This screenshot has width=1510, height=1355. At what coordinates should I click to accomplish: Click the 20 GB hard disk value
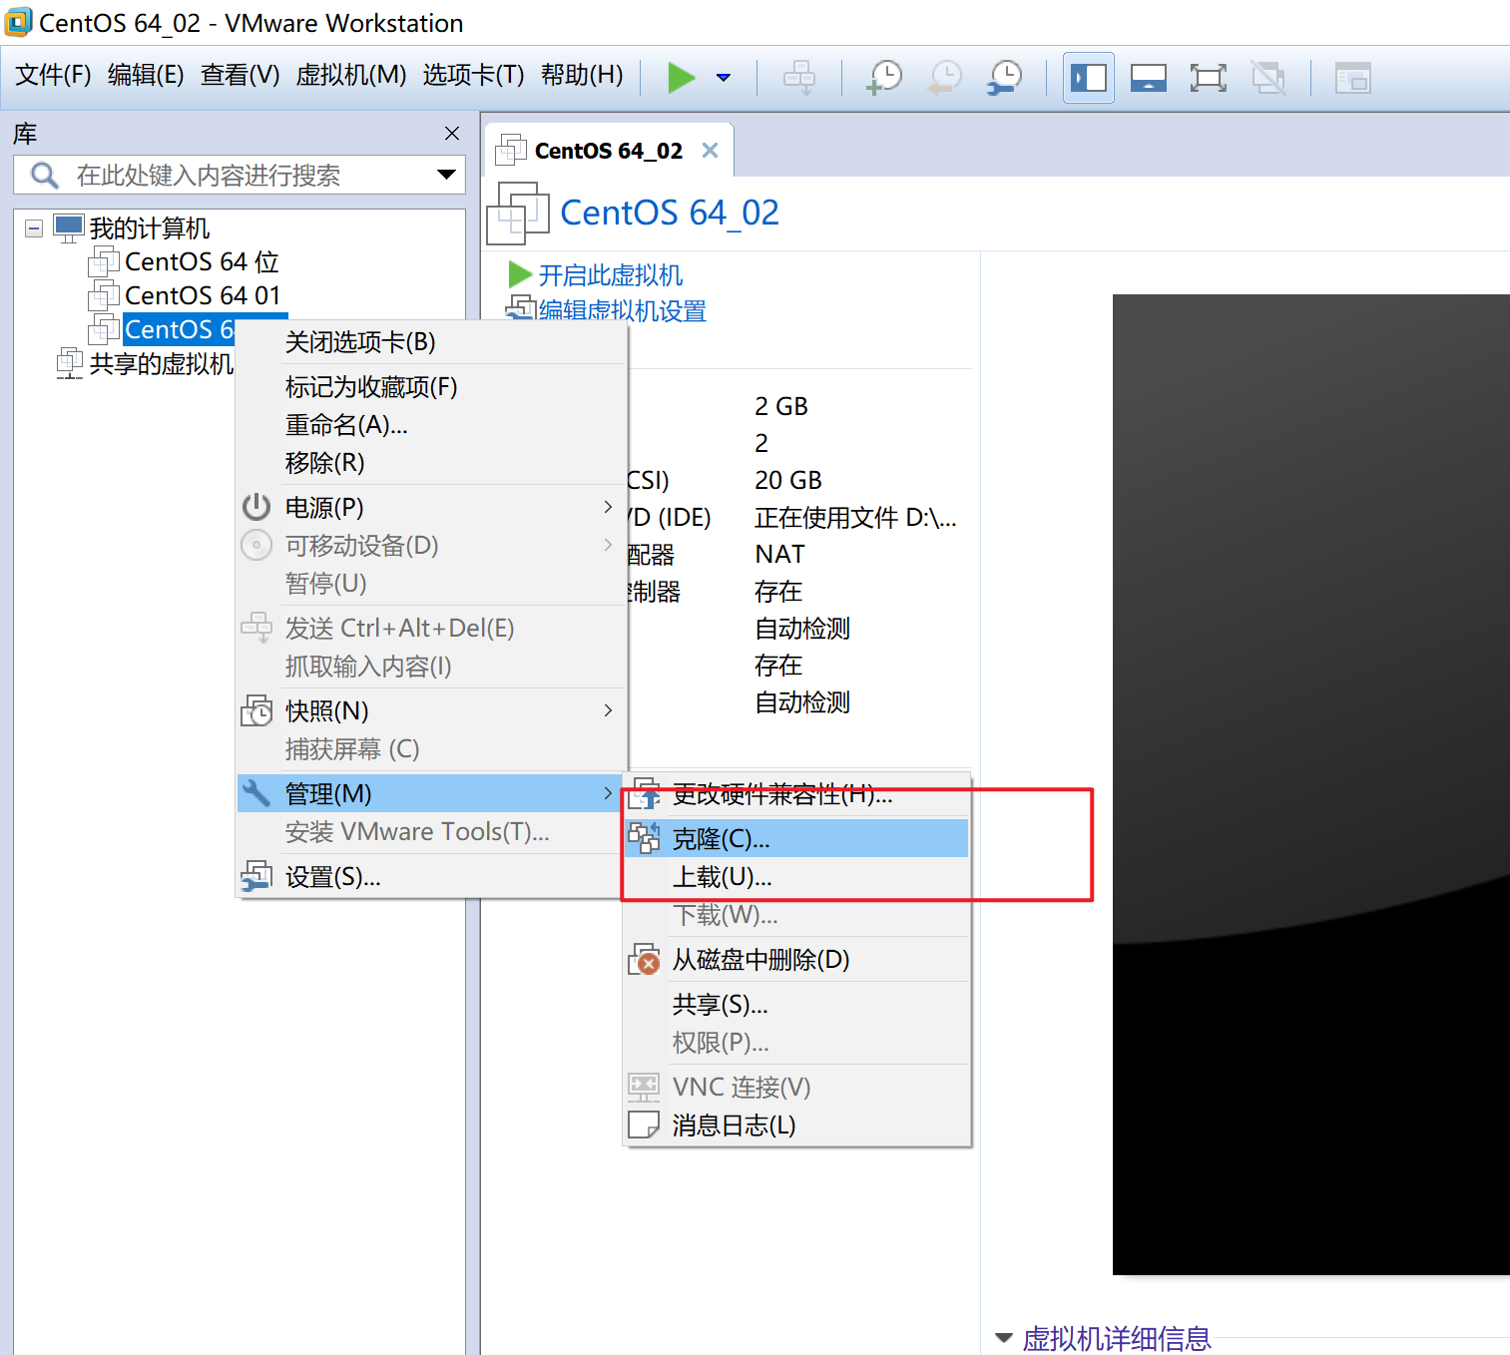(788, 480)
